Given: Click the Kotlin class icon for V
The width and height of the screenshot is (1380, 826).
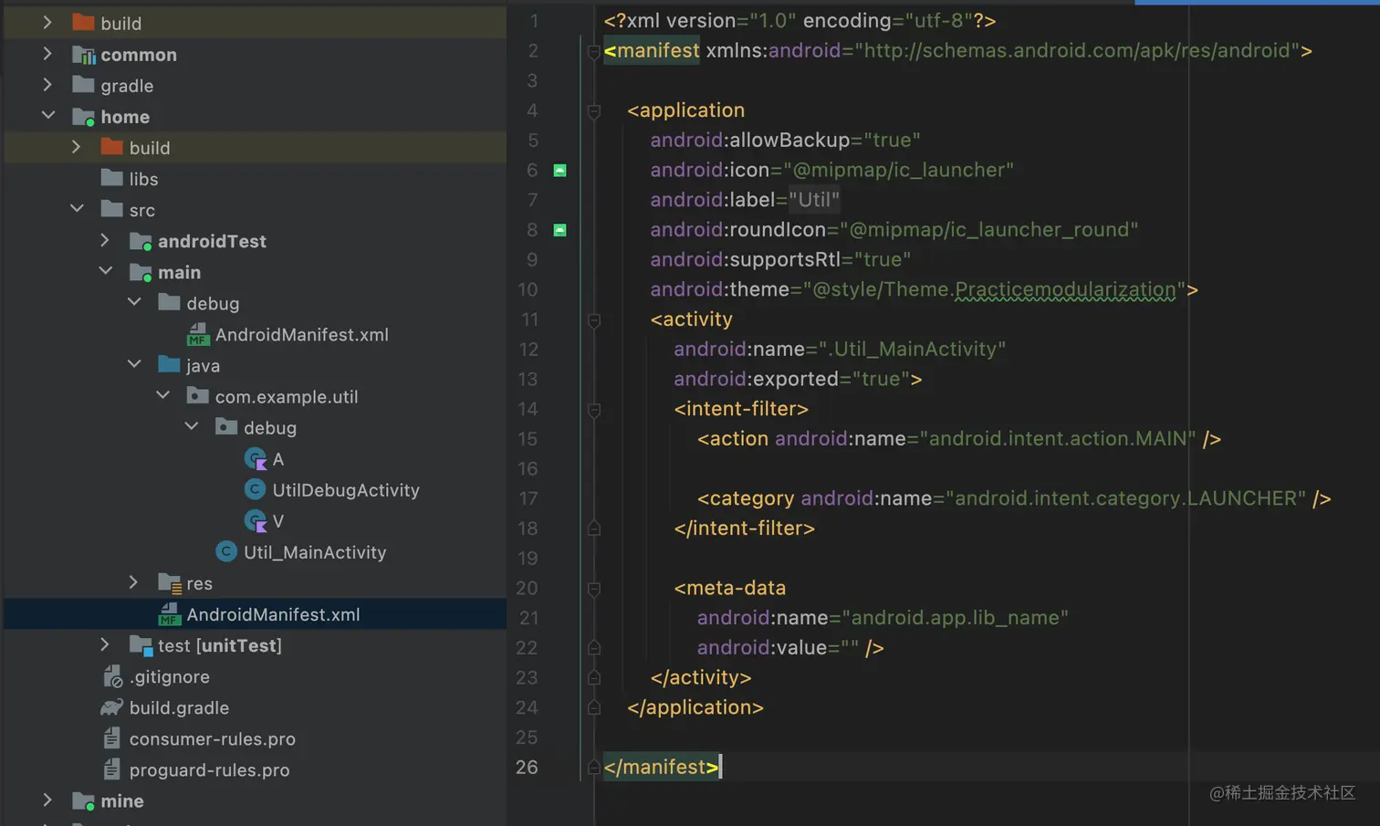Looking at the screenshot, I should coord(256,521).
